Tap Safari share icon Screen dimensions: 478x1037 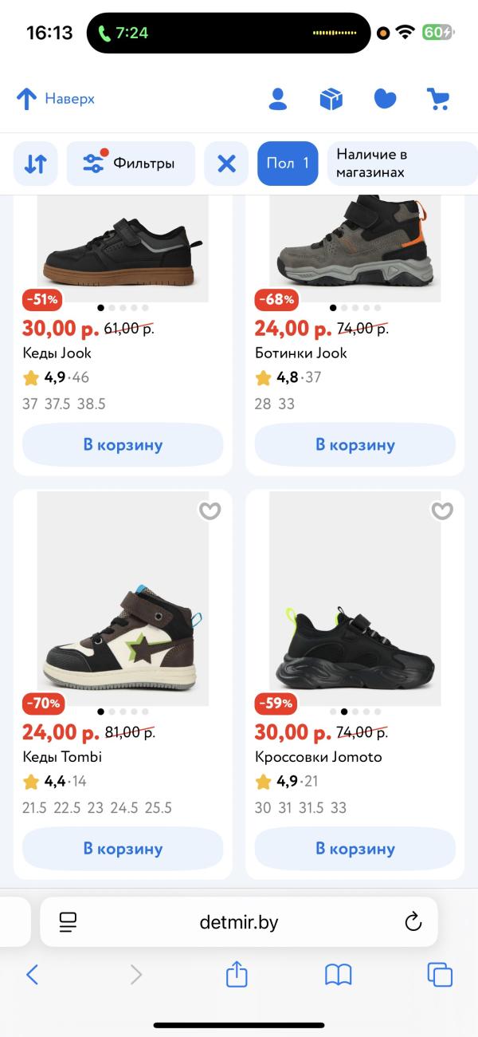tap(237, 974)
